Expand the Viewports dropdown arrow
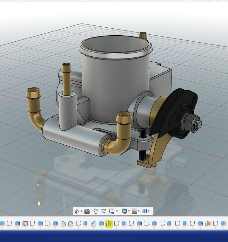Image resolution: width=228 pixels, height=242 pixels. click(x=149, y=211)
